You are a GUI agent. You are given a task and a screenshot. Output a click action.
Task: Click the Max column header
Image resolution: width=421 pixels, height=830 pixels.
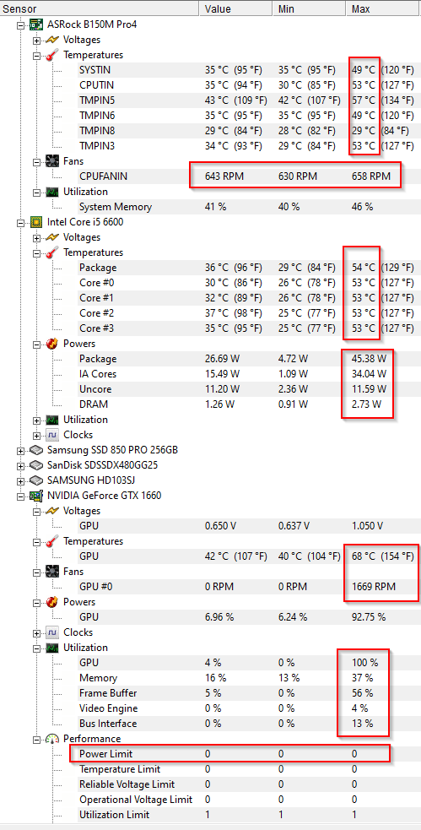[x=384, y=8]
